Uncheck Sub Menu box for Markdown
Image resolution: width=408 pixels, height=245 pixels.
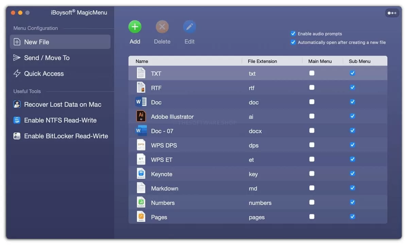(352, 188)
